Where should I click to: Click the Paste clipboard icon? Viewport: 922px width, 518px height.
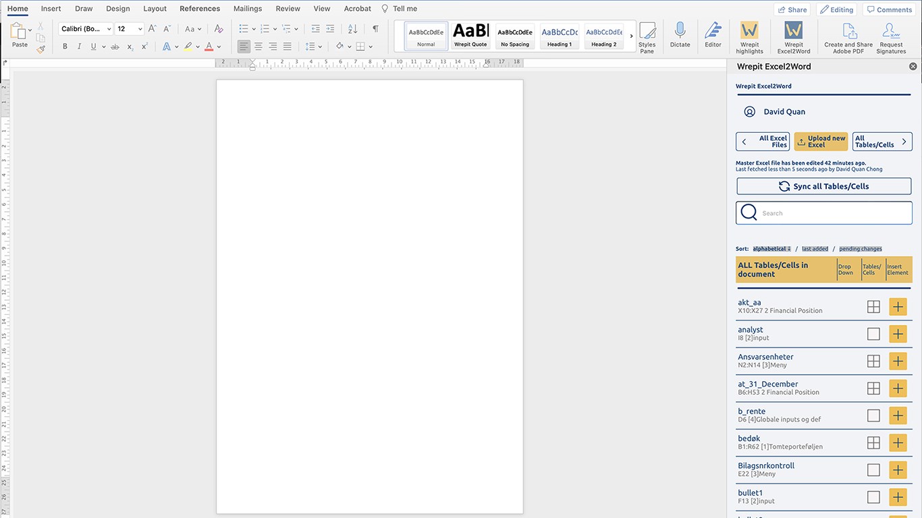tap(18, 31)
